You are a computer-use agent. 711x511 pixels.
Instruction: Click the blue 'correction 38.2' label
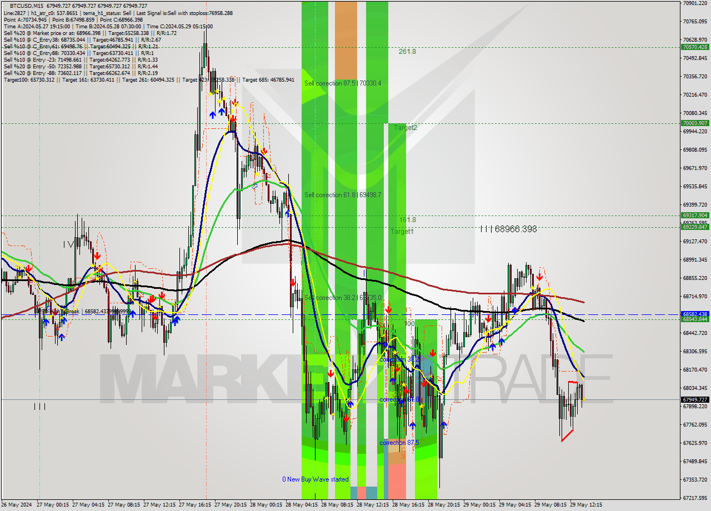(399, 360)
